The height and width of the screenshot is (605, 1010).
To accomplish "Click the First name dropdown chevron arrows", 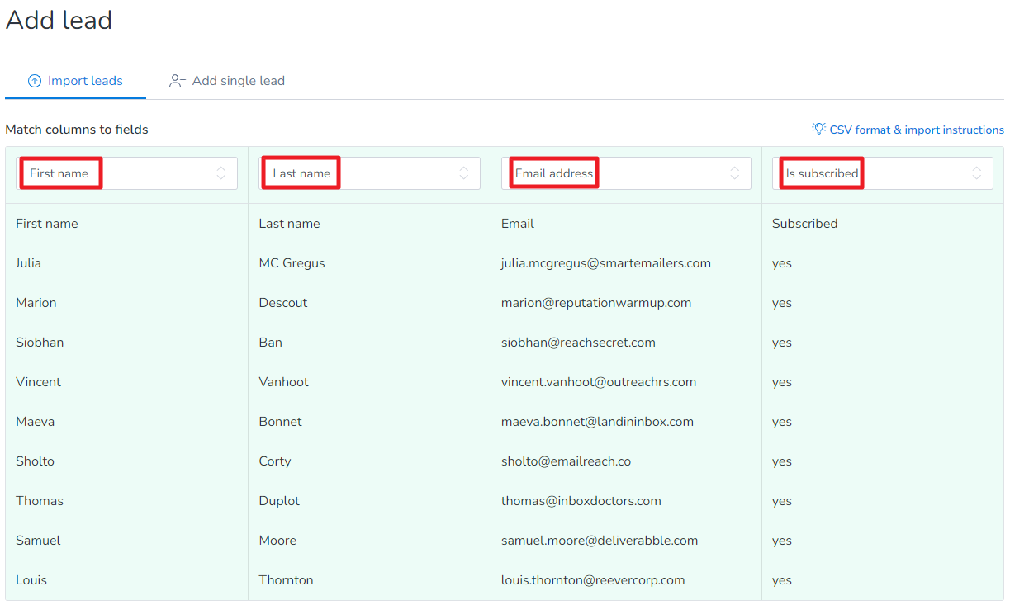I will pyautogui.click(x=221, y=173).
